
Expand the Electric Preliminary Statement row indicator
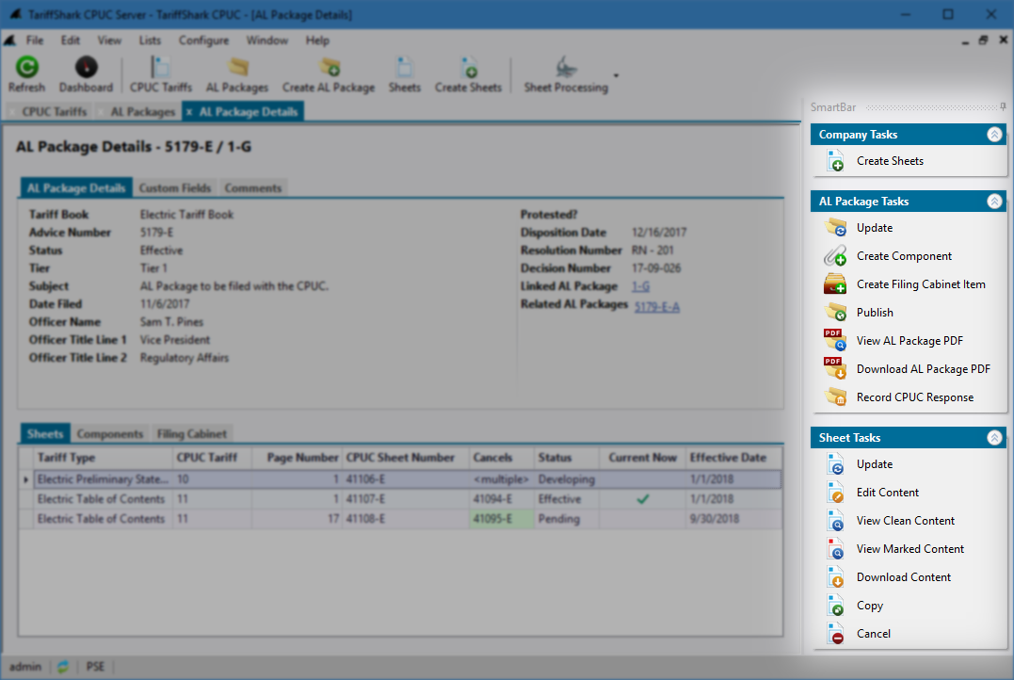pyautogui.click(x=25, y=479)
